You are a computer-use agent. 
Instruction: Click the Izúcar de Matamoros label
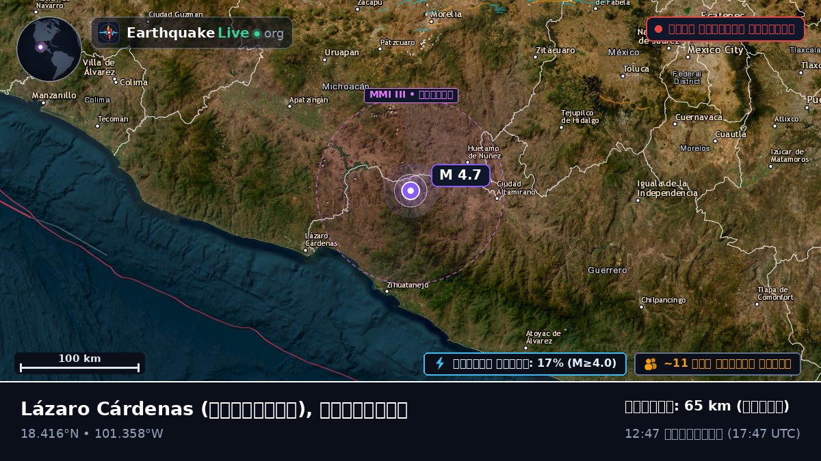point(790,156)
